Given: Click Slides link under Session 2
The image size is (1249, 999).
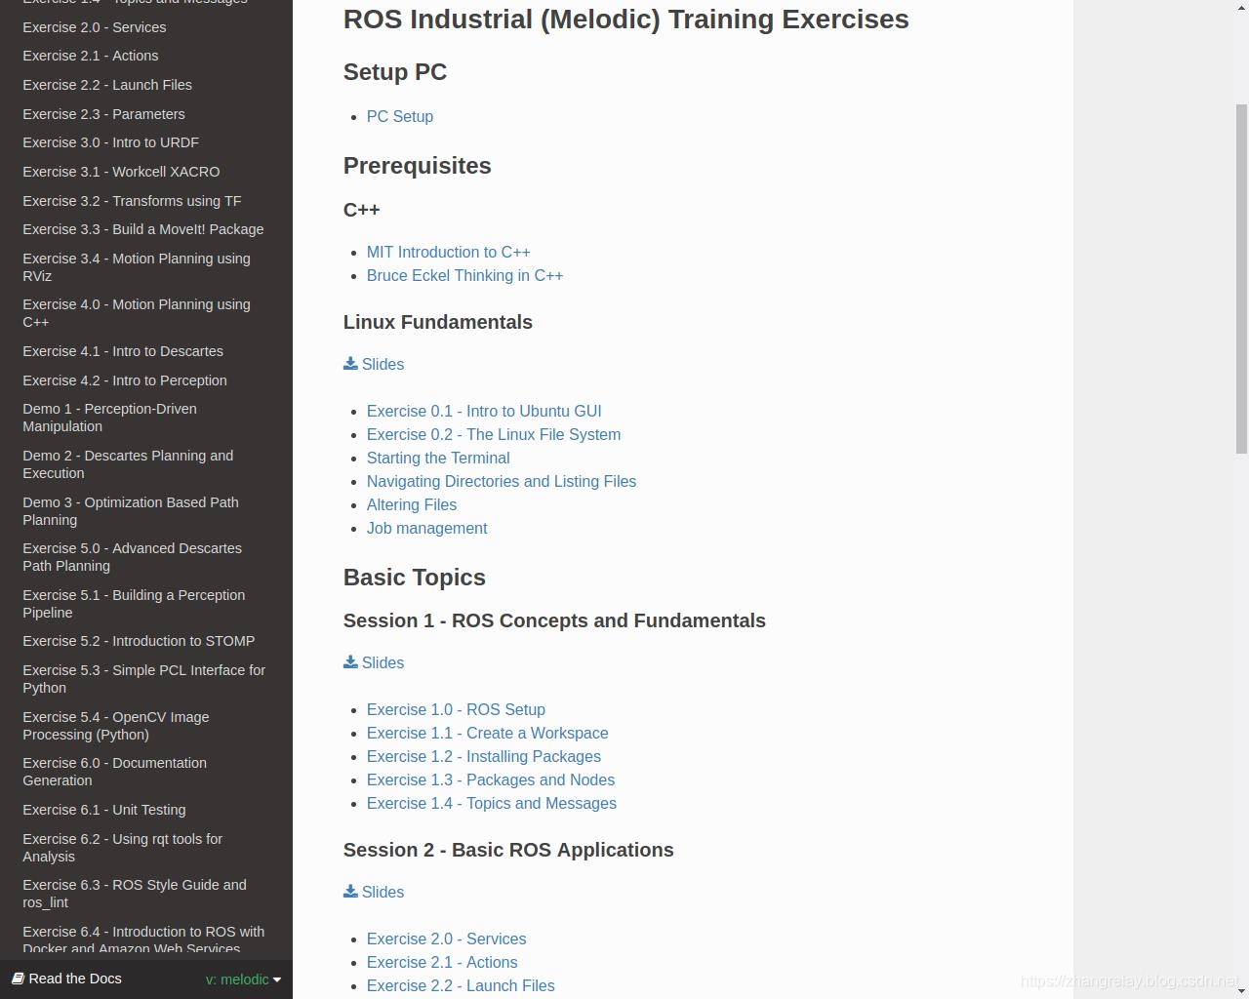Looking at the screenshot, I should [383, 892].
